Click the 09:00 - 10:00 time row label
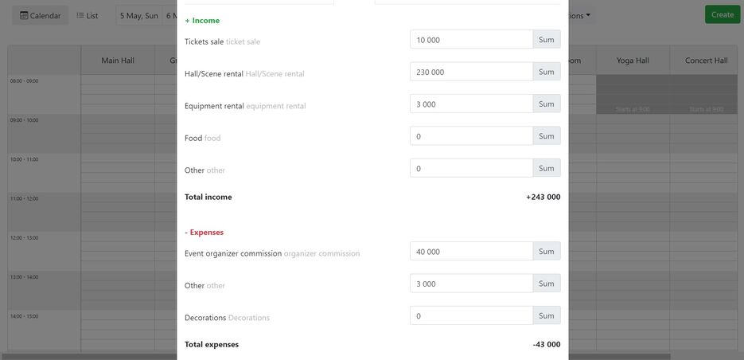This screenshot has width=744, height=360. [x=24, y=120]
